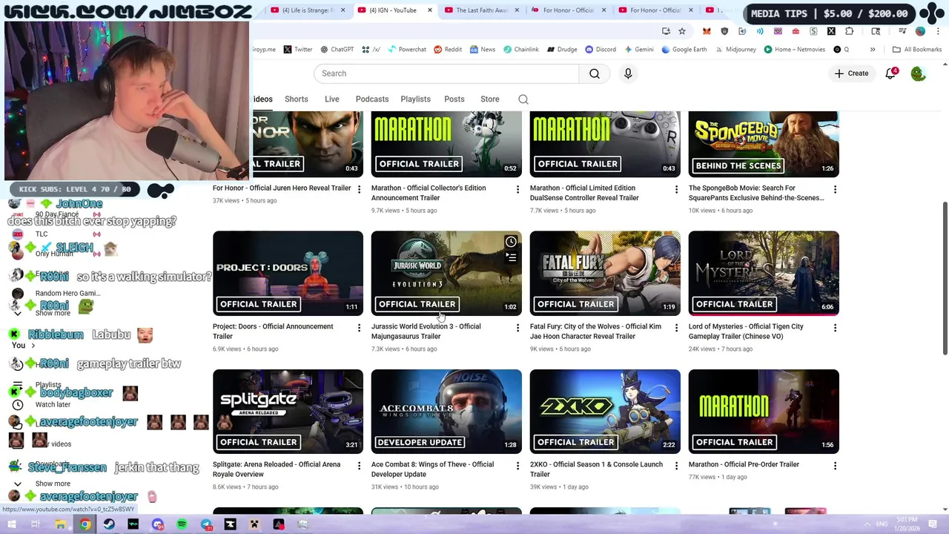Open options menu for Marathon Collector's Edition video
This screenshot has width=949, height=534.
point(518,190)
